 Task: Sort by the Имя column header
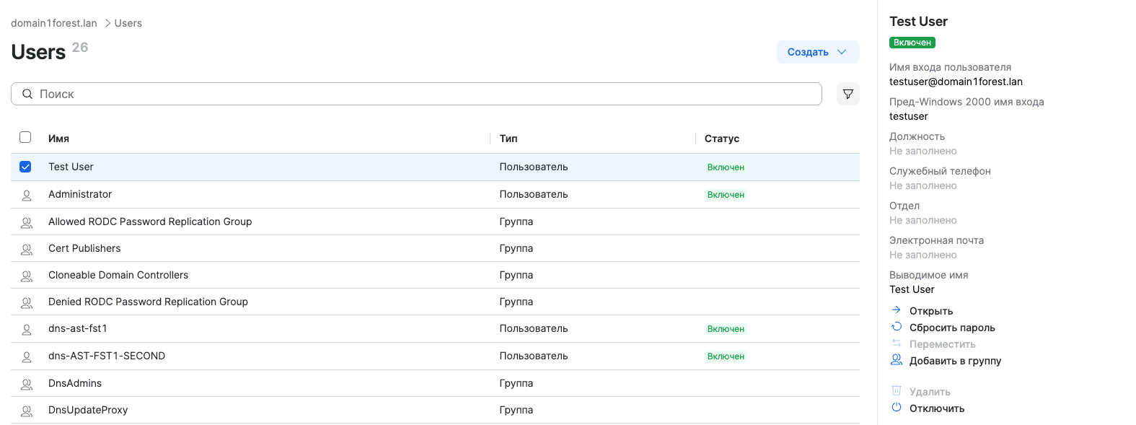pyautogui.click(x=59, y=139)
